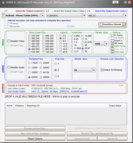Click the D icon beside DirectShow Decode
This screenshot has height=143, width=133.
tap(124, 24)
